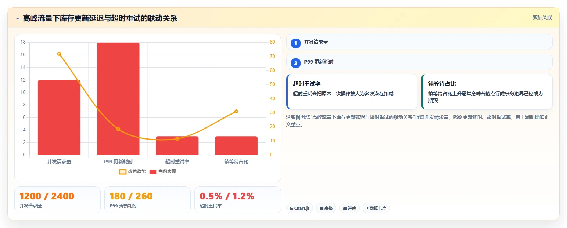This screenshot has width=567, height=228.
Task: Click the Chart.js tag
Action: click(299, 208)
